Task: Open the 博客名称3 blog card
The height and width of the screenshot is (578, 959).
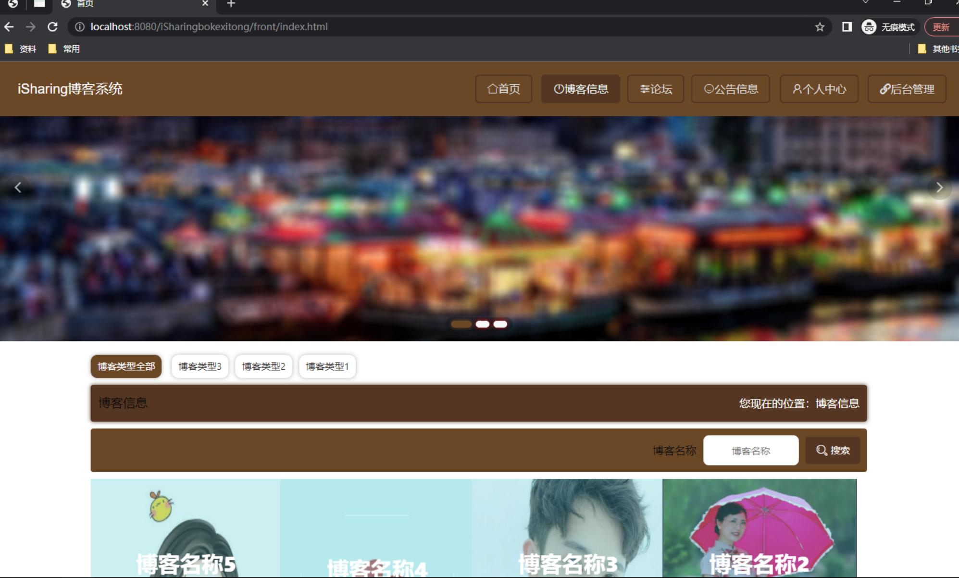Action: click(x=567, y=528)
